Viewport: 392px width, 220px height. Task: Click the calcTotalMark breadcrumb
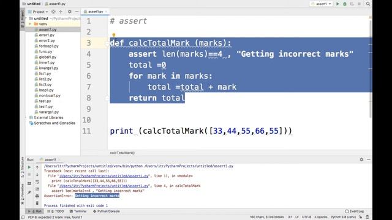pyautogui.click(x=122, y=153)
